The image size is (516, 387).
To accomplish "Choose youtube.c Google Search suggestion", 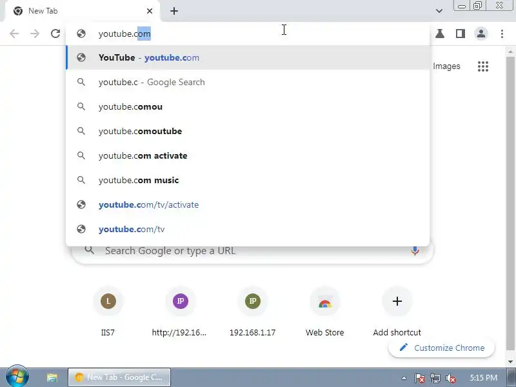I will (x=248, y=83).
